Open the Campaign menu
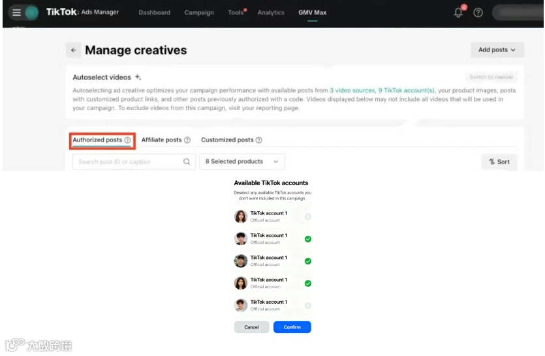 point(199,12)
